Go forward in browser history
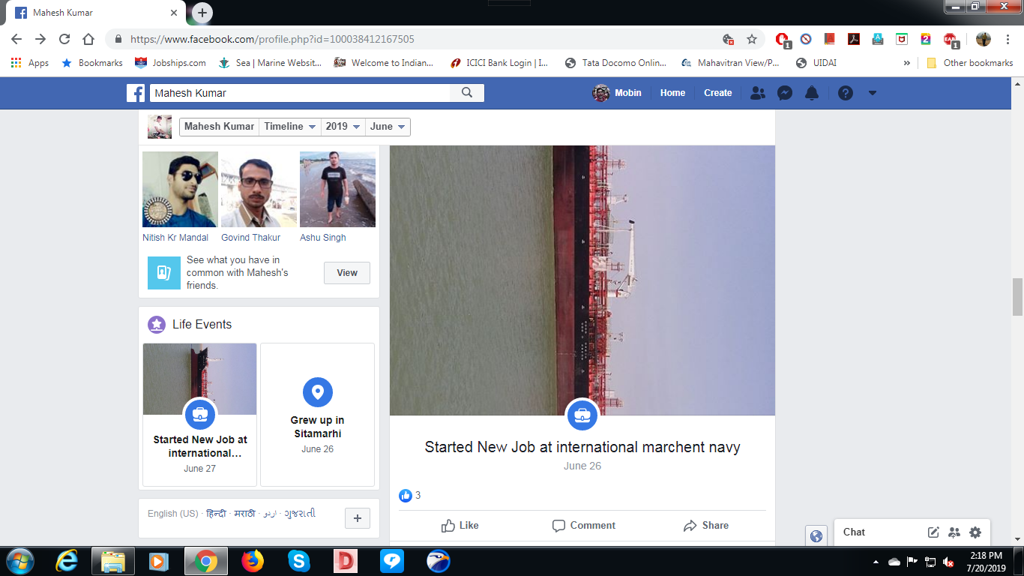Viewport: 1024px width, 576px height. click(40, 39)
